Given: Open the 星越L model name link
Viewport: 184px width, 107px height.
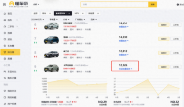Looking at the screenshot, I should click(x=66, y=37).
